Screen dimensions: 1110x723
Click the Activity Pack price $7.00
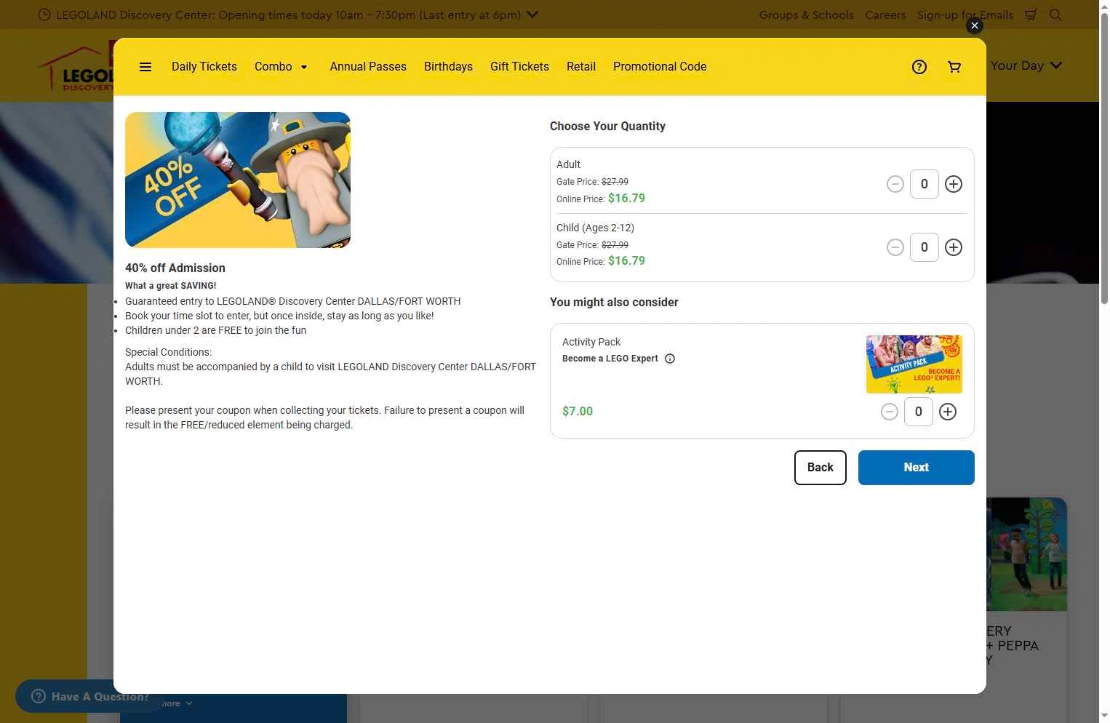tap(578, 411)
